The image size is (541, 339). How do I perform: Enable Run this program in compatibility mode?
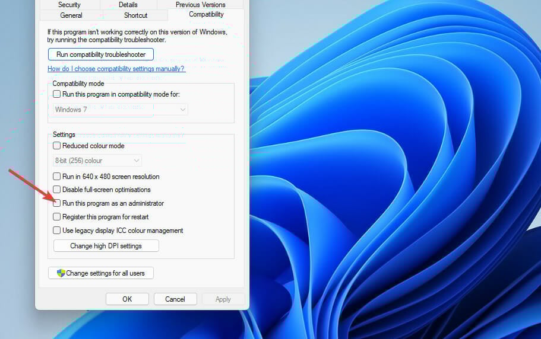click(56, 94)
